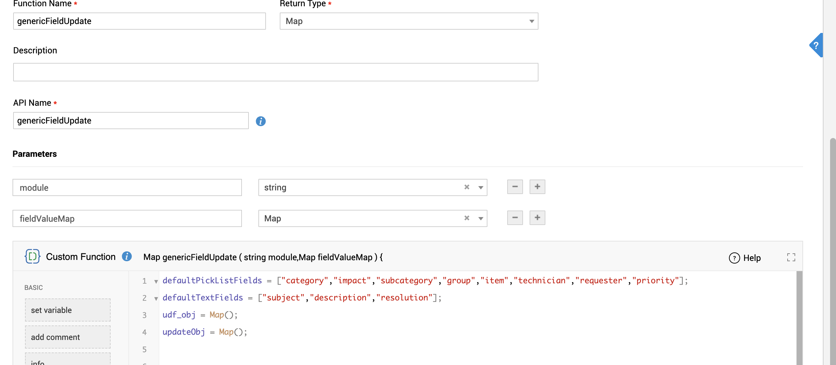Clear the string type selection

point(467,187)
